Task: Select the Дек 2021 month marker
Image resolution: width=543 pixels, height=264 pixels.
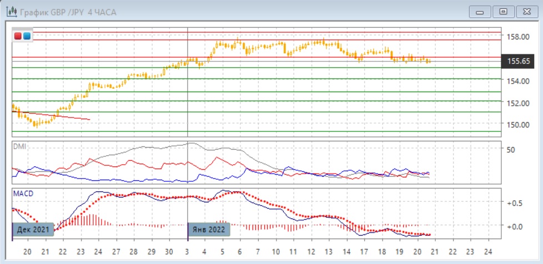Action: click(x=33, y=229)
